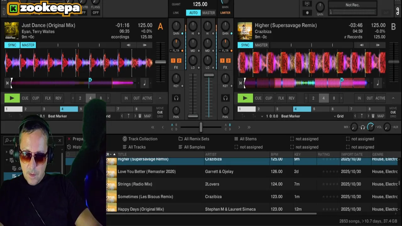The height and width of the screenshot is (226, 402).
Task: Click CUE button on Deck A
Action: 25,98
